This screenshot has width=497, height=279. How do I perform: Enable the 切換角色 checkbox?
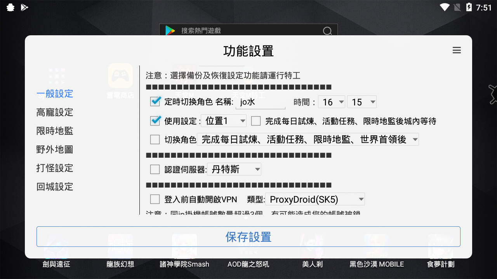coord(155,139)
